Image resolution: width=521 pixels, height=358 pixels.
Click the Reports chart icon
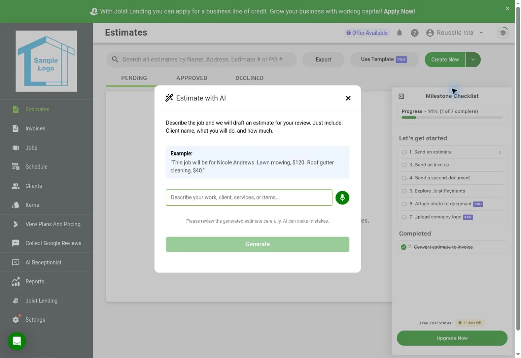tap(15, 281)
